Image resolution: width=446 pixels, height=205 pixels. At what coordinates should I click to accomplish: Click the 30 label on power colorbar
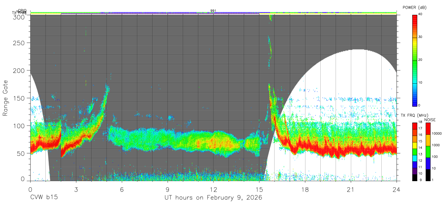tap(421, 37)
